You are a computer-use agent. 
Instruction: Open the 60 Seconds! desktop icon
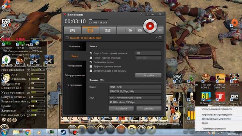click(x=206, y=98)
